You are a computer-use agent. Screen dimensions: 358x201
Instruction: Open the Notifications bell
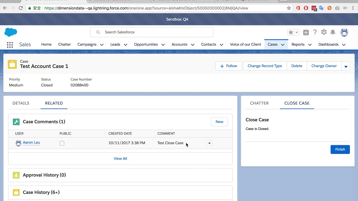[333, 32]
